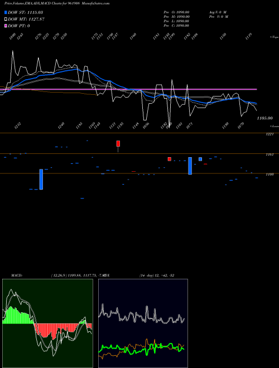Screen dimensions: 279x368
Task: Click the Tops label beside the top values
Action: coord(275,37)
